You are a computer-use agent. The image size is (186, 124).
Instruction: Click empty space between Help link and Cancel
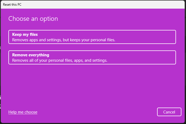(x=97, y=112)
